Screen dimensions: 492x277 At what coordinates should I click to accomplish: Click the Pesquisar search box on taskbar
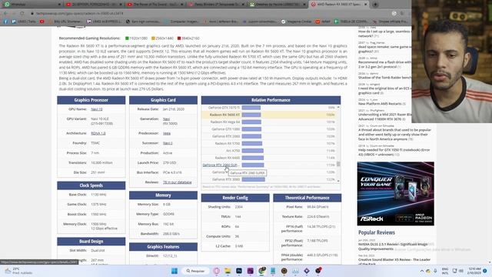click(x=195, y=271)
